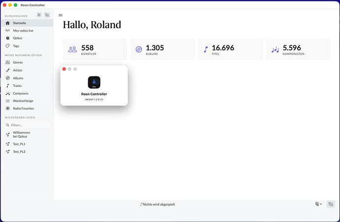The height and width of the screenshot is (222, 340).
Task: Open Radio Favorites
Action: tap(27, 109)
